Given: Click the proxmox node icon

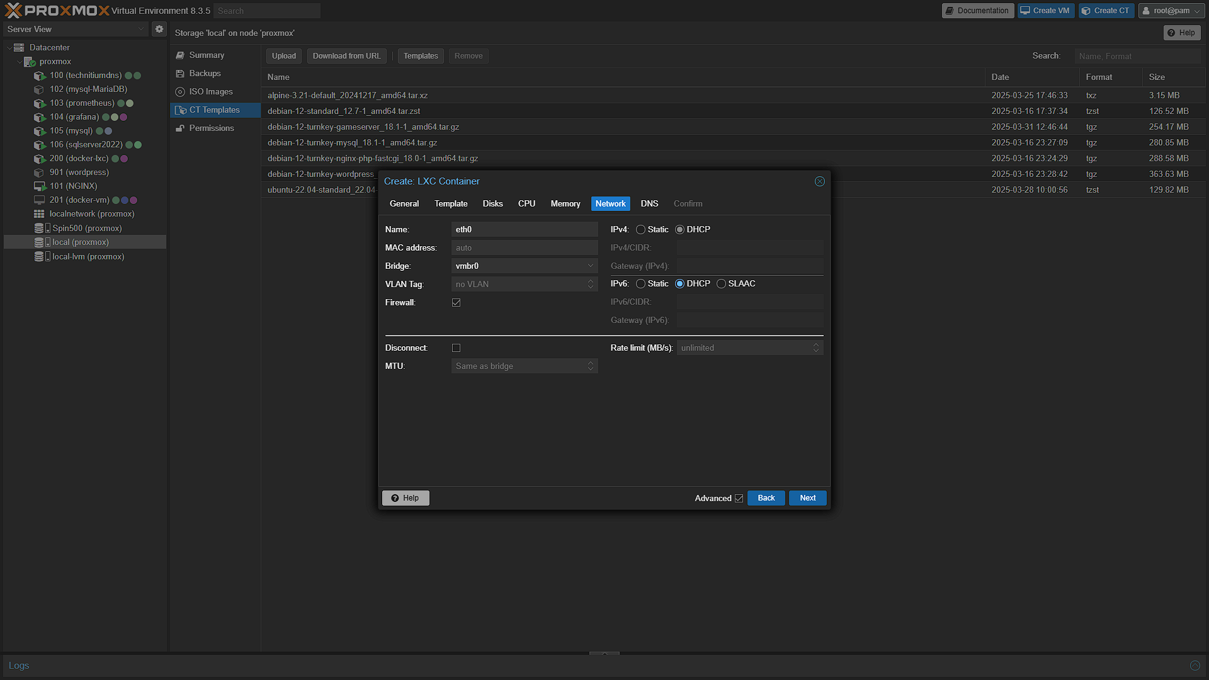Looking at the screenshot, I should point(30,62).
